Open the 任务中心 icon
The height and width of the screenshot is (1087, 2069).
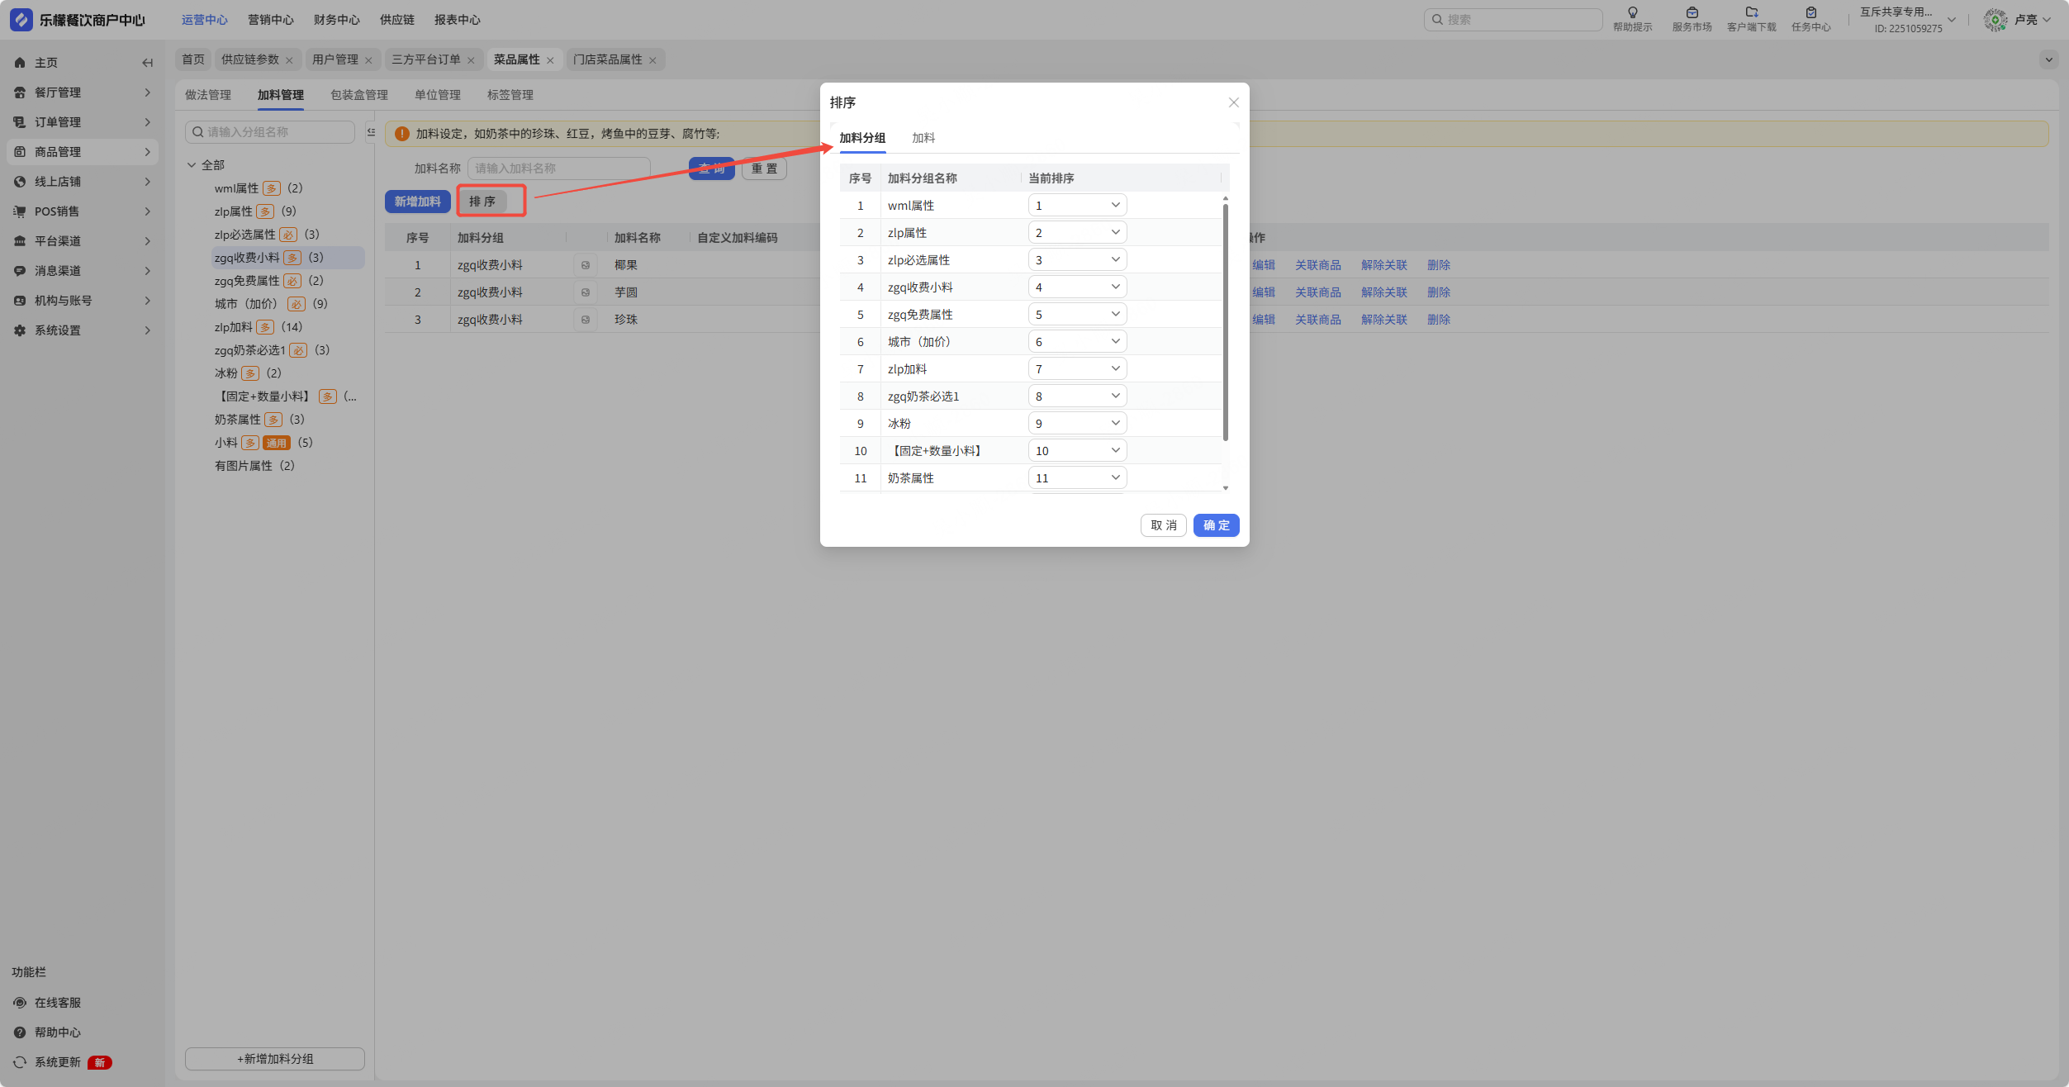point(1810,12)
